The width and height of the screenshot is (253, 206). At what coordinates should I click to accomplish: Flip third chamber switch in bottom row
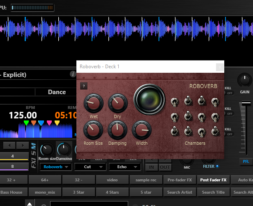(202, 132)
